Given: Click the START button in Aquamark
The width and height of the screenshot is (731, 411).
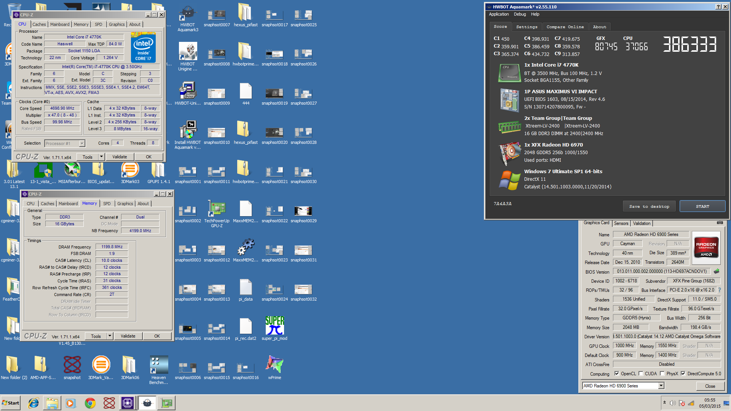Looking at the screenshot, I should [702, 206].
